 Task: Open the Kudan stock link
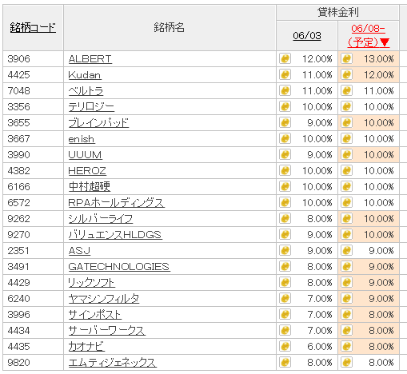coord(85,75)
